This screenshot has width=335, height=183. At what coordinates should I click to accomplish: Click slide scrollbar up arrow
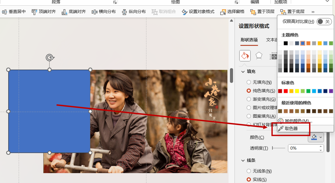pos(231,21)
